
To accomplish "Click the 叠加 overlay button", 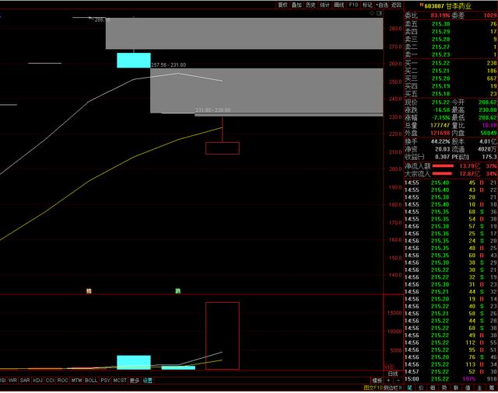I will pos(296,5).
